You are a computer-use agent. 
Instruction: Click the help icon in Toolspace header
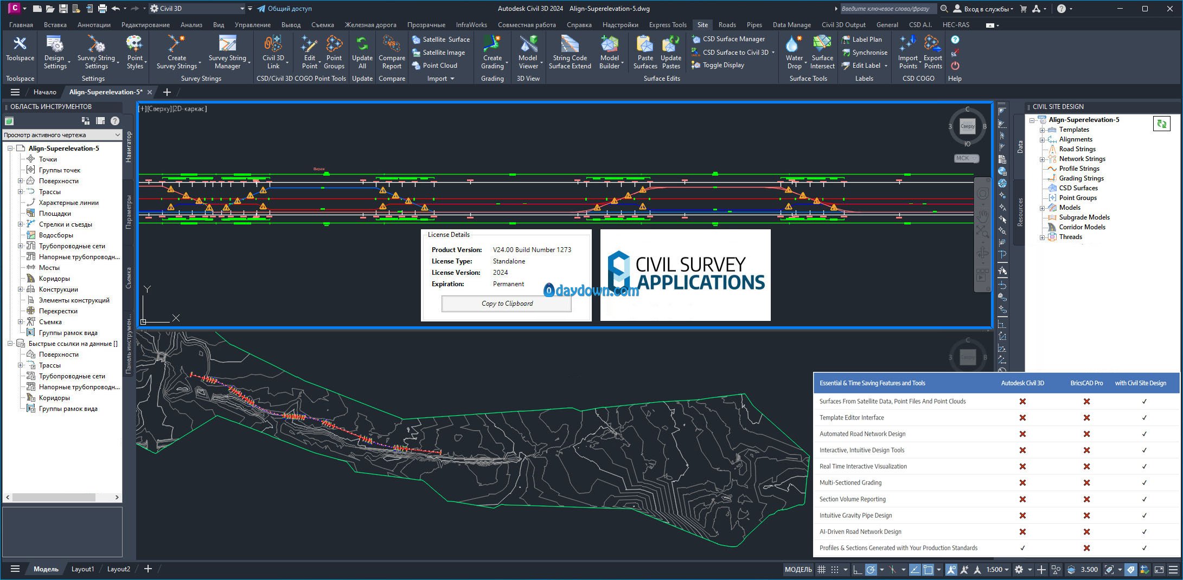[115, 121]
